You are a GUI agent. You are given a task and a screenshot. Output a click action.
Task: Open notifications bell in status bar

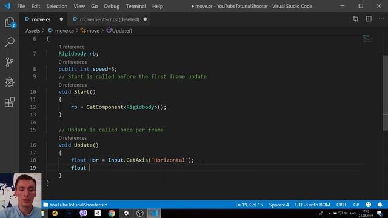coord(380,205)
